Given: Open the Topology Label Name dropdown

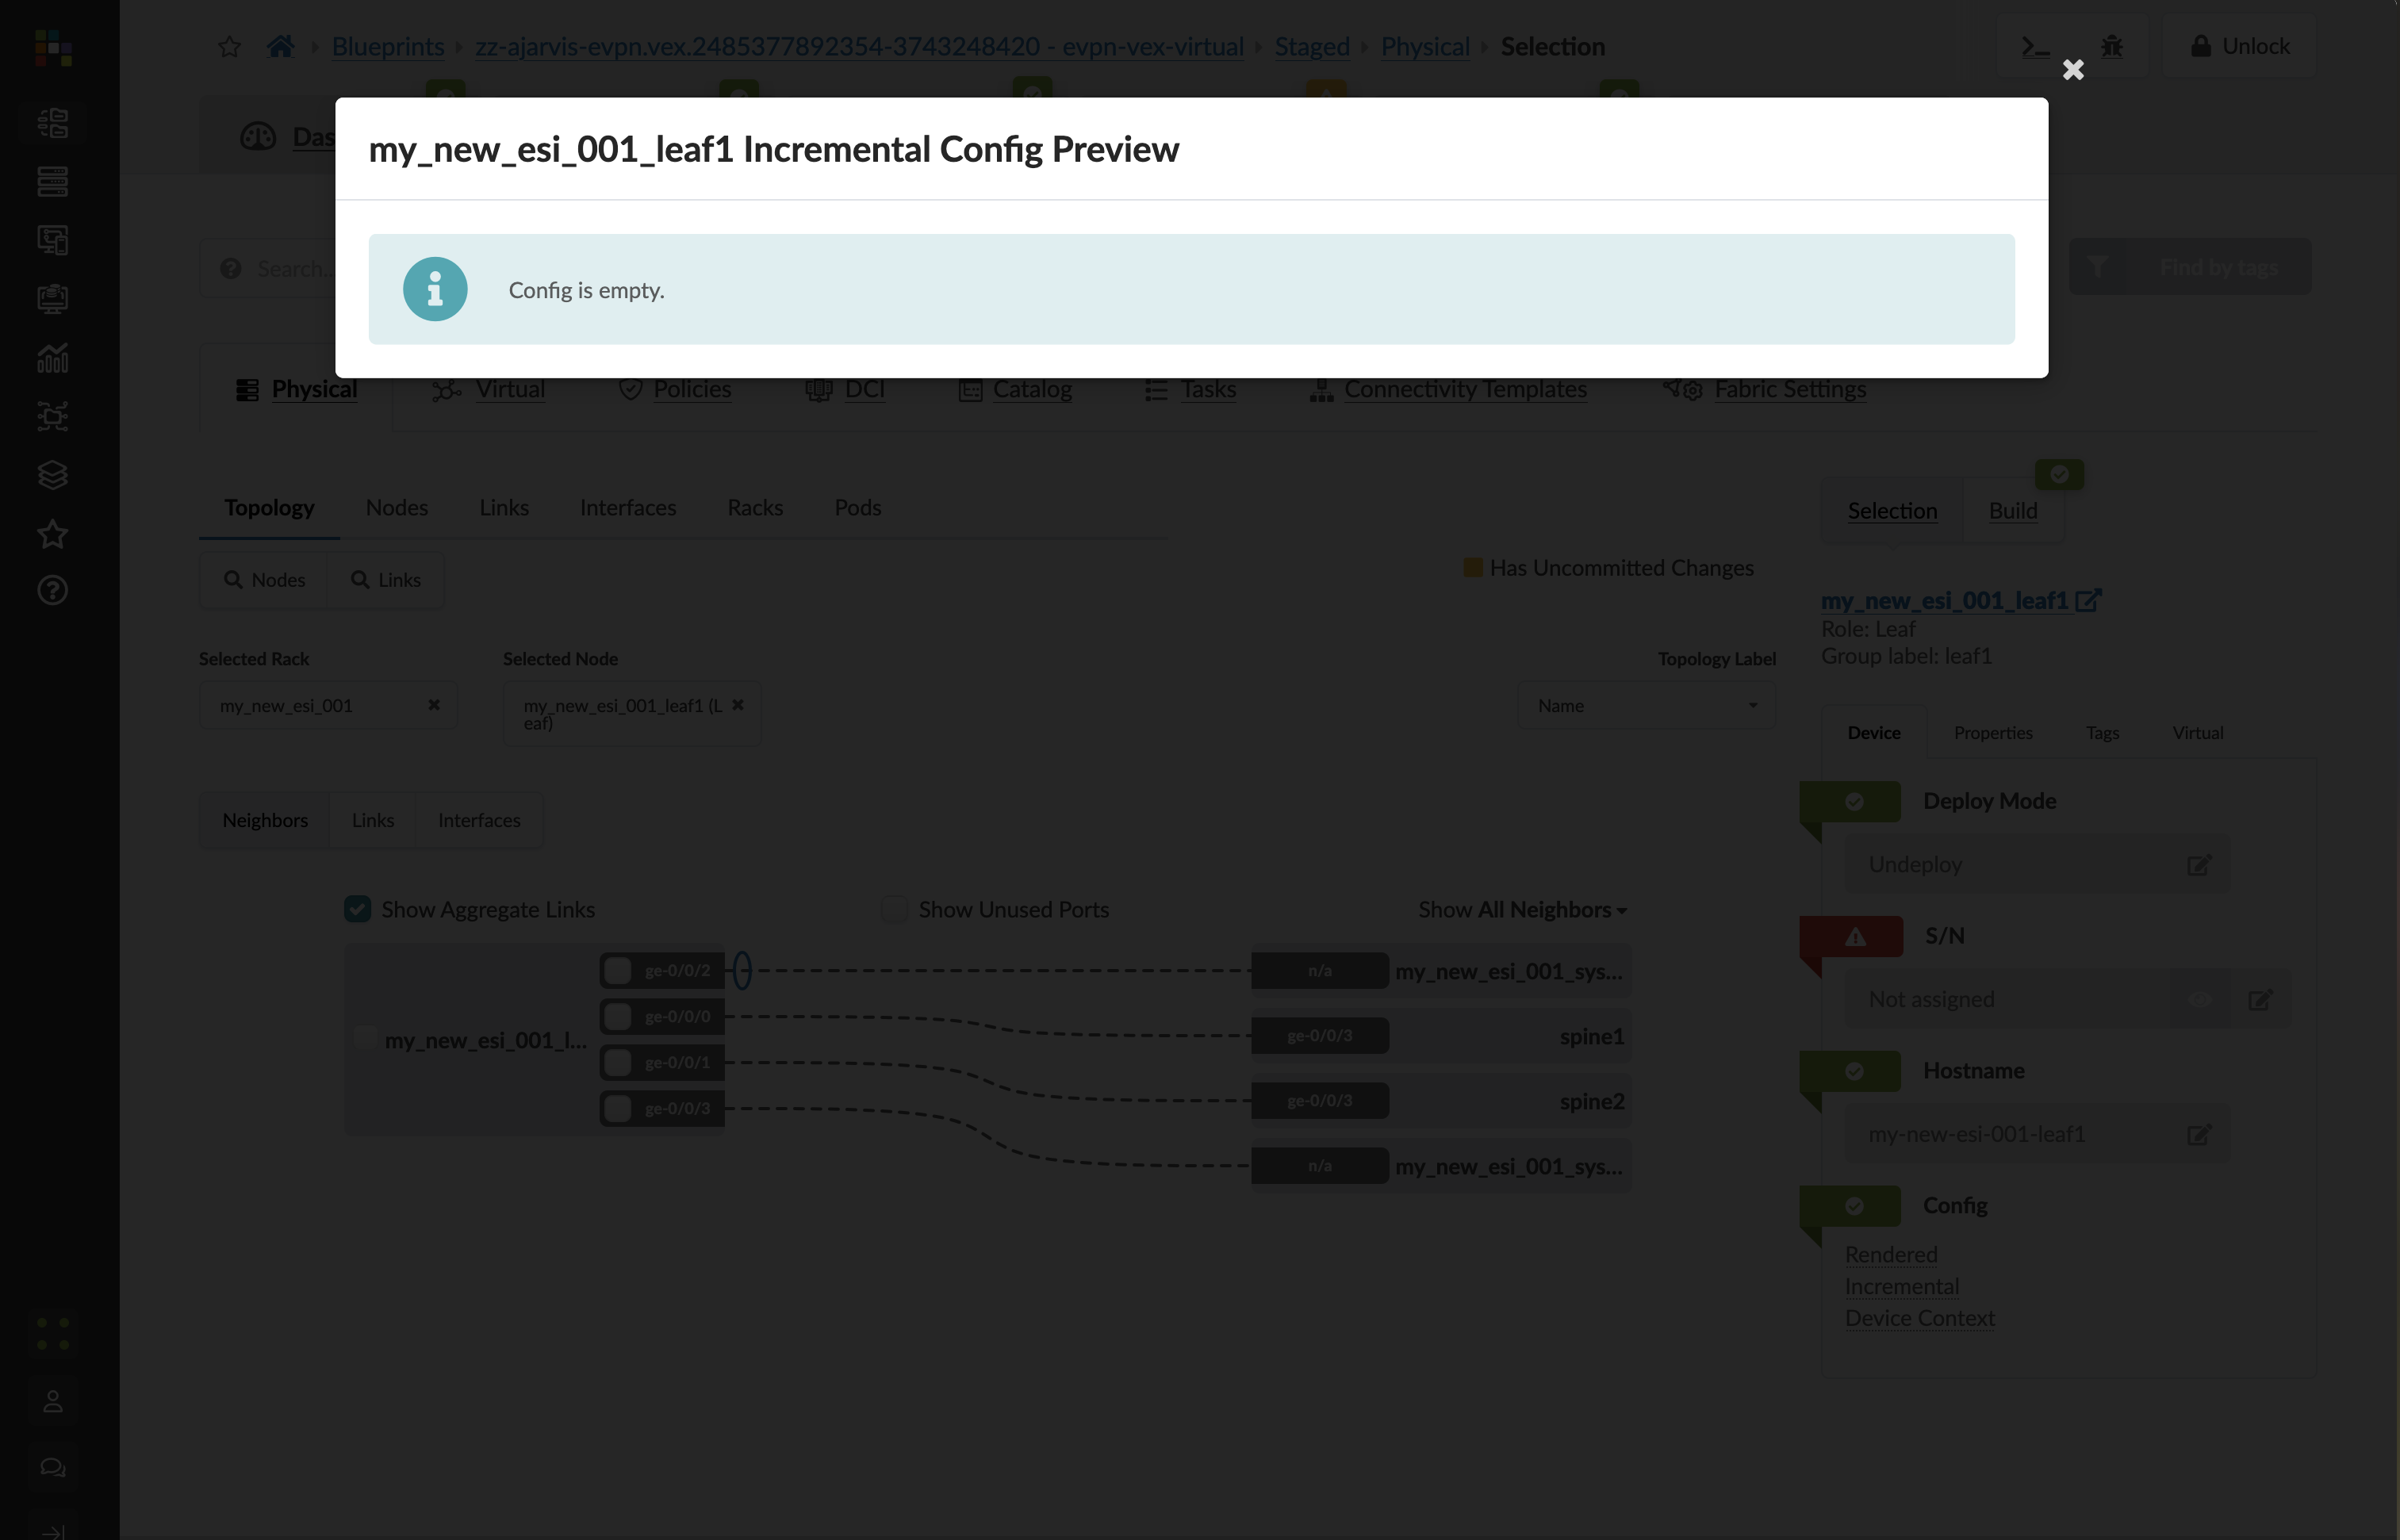Looking at the screenshot, I should tap(1646, 705).
